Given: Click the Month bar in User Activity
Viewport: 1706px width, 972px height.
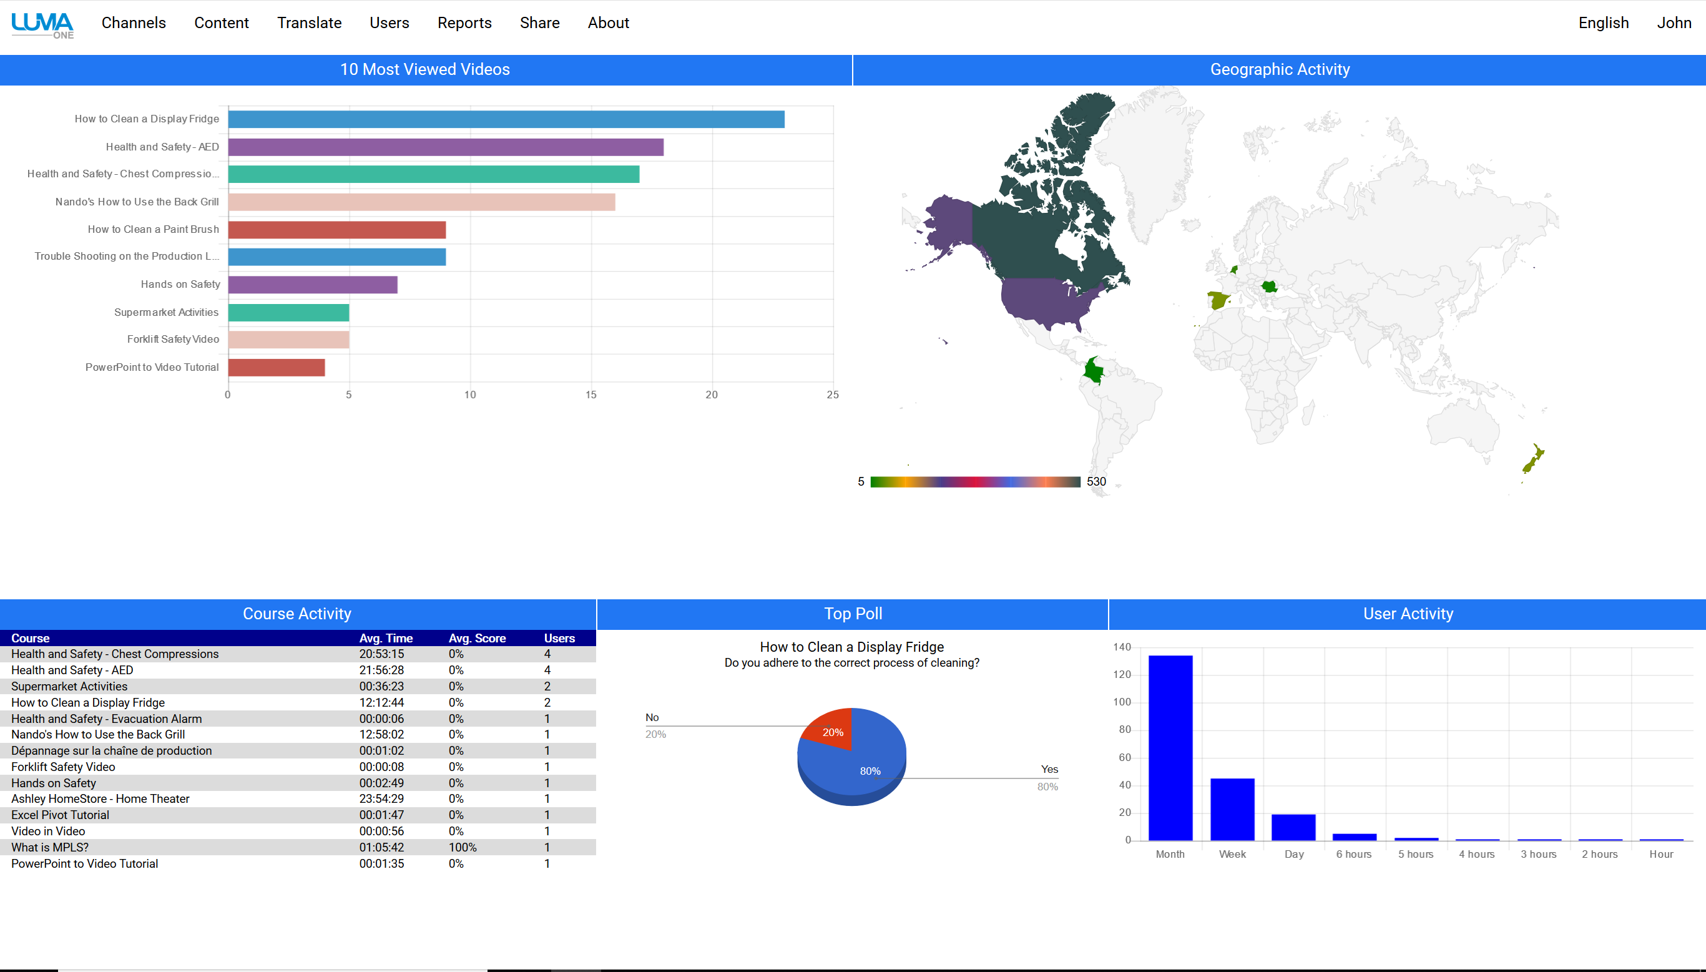Looking at the screenshot, I should [1170, 748].
